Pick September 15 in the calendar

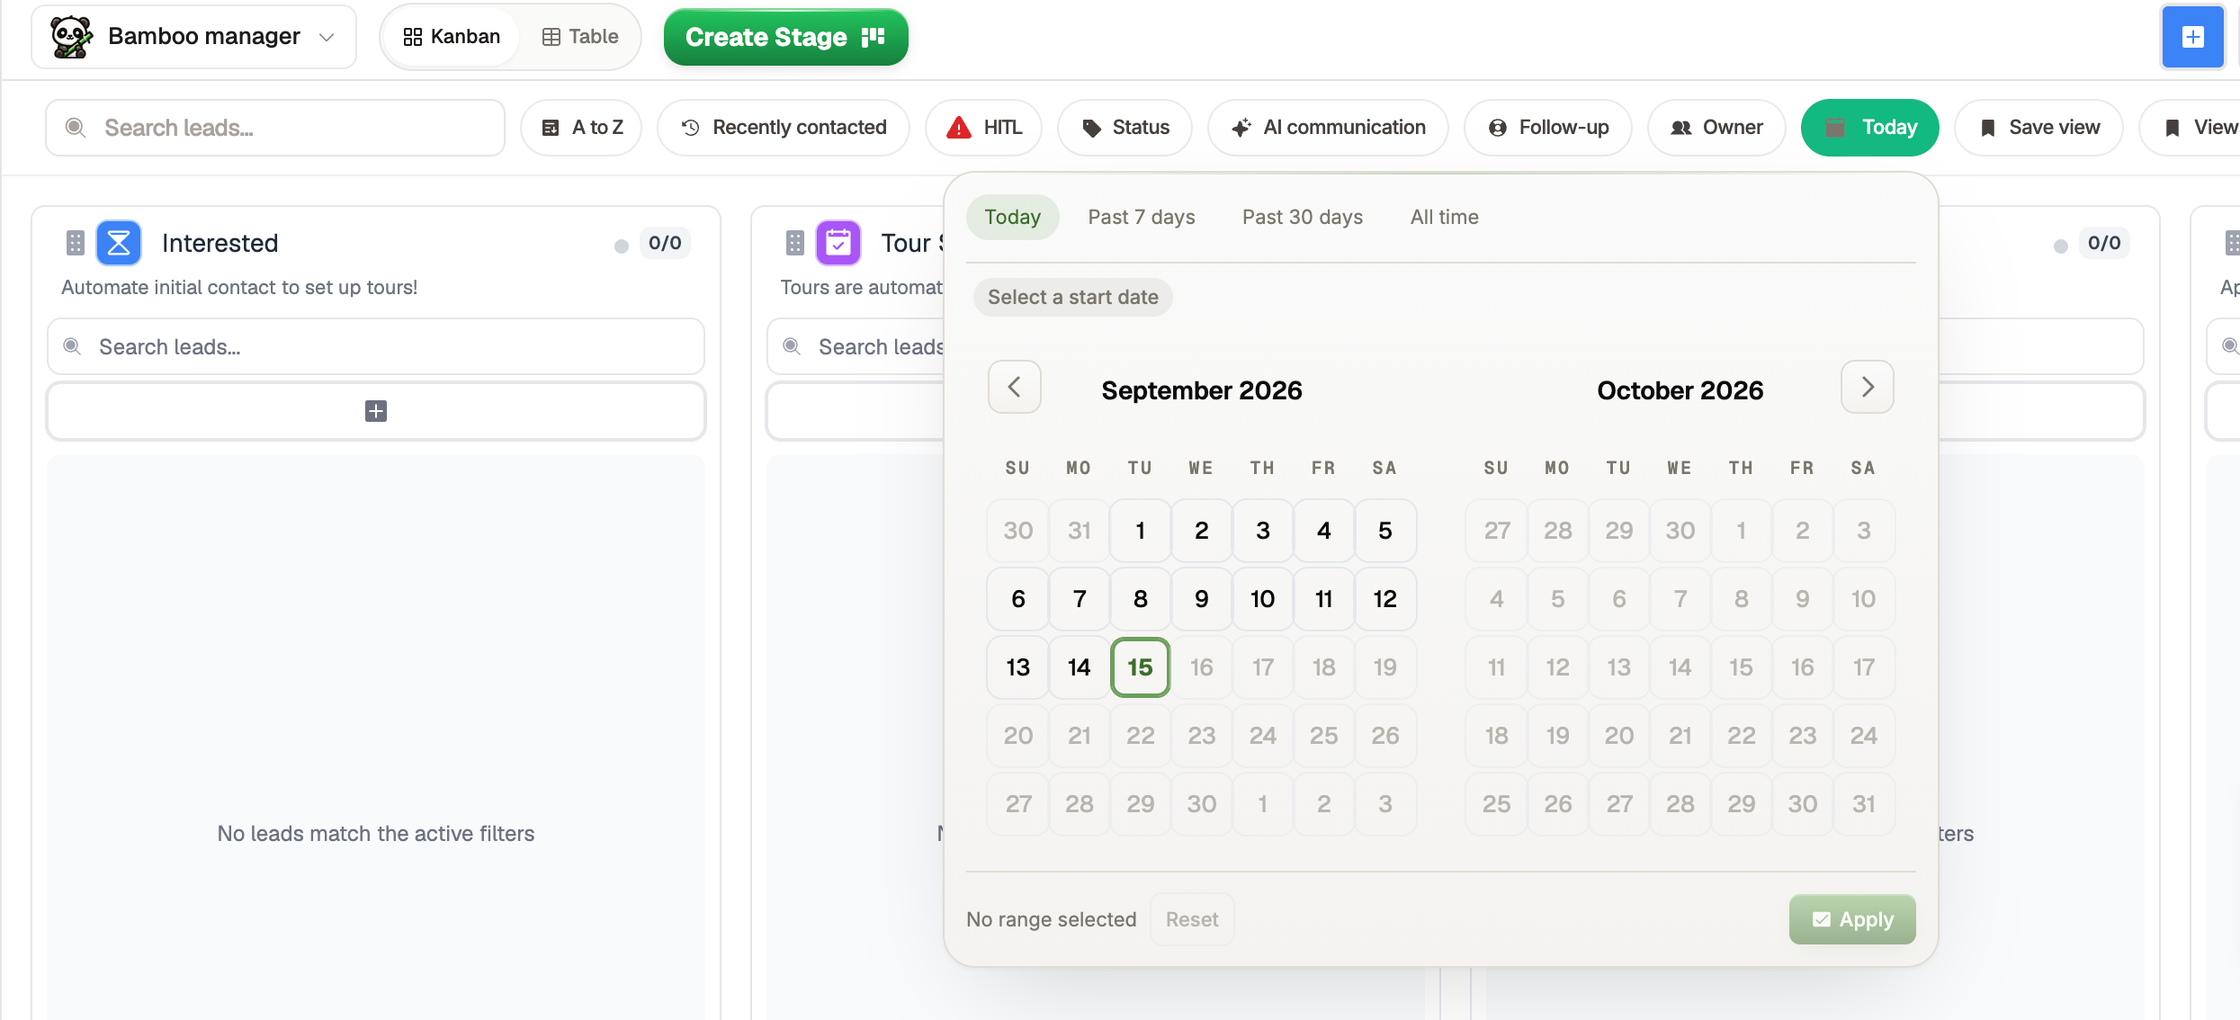1141,667
